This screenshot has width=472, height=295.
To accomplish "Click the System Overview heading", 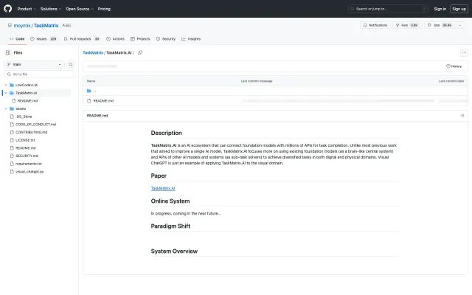I will coord(174,251).
